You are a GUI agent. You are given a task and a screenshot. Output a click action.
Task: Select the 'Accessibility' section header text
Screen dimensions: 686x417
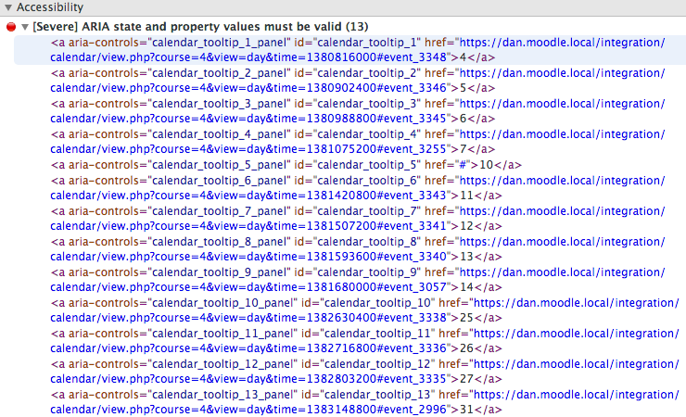click(50, 7)
